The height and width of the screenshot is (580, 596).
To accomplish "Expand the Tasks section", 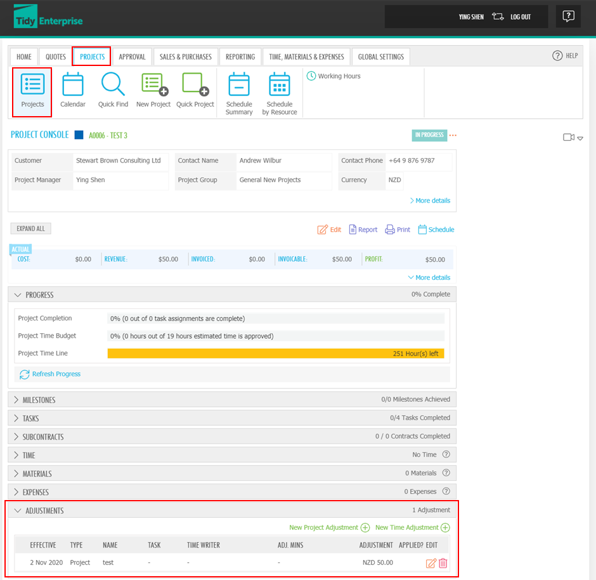I will click(x=17, y=419).
